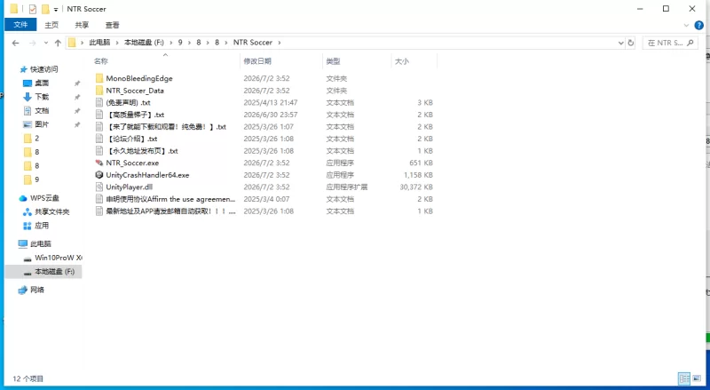Select the NTR_Soccer_Data folder icon
The height and width of the screenshot is (390, 710).
click(99, 91)
